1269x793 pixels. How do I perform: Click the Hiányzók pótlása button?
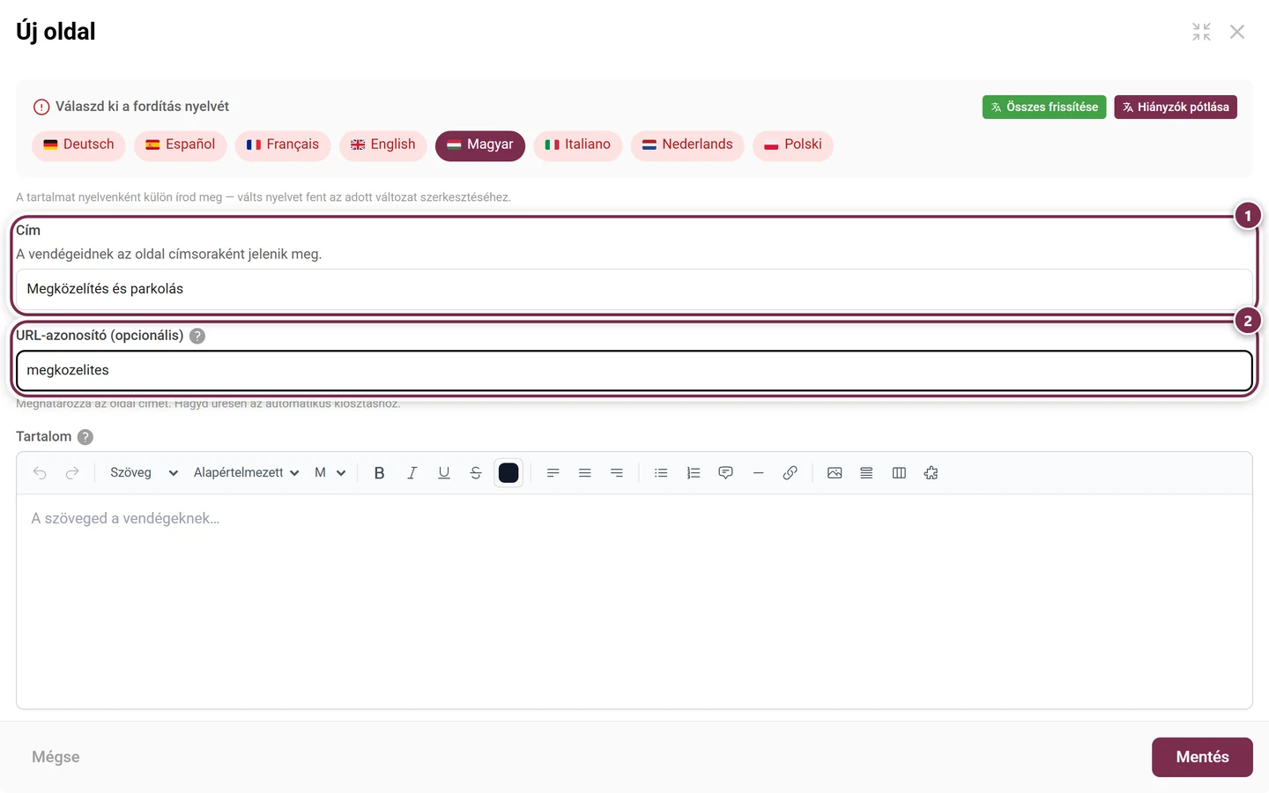coord(1176,107)
